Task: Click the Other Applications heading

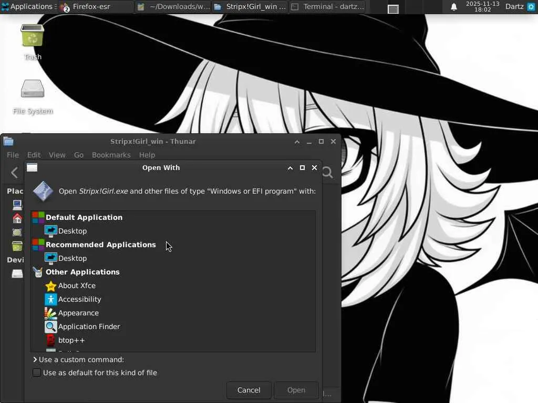Action: pyautogui.click(x=82, y=272)
